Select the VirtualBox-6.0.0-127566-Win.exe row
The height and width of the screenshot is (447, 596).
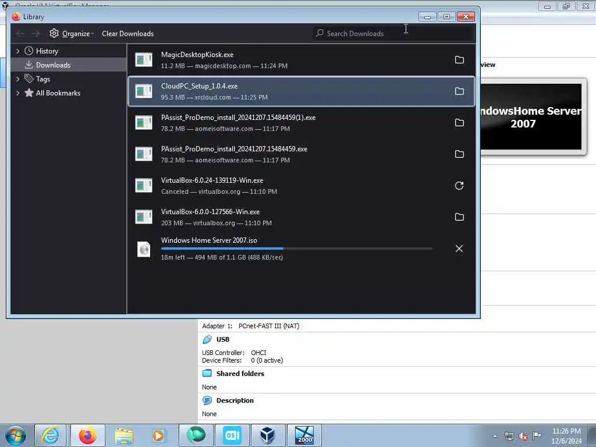point(301,217)
